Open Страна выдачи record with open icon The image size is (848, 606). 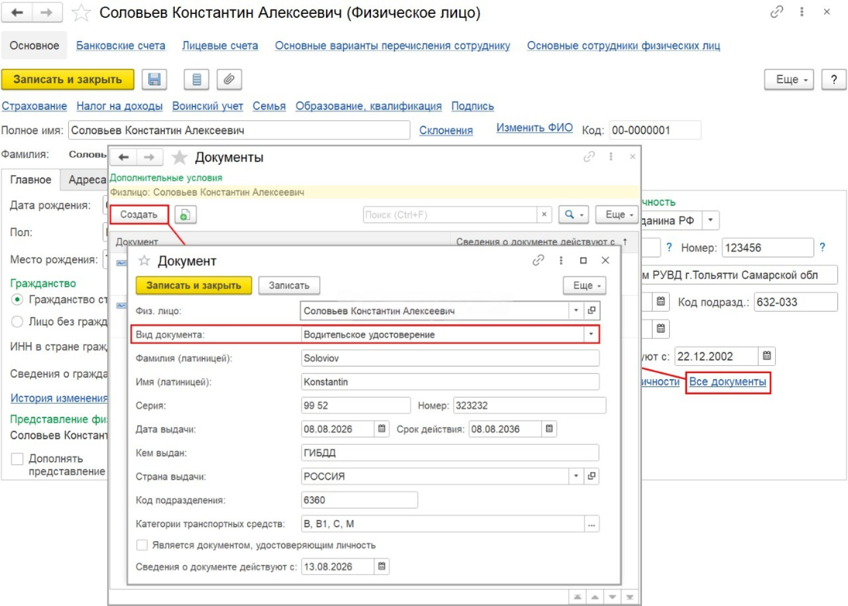point(592,476)
